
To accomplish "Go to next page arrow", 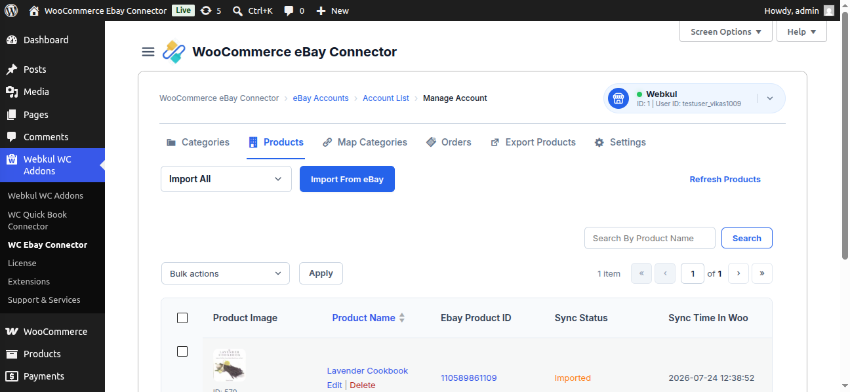I will point(739,273).
